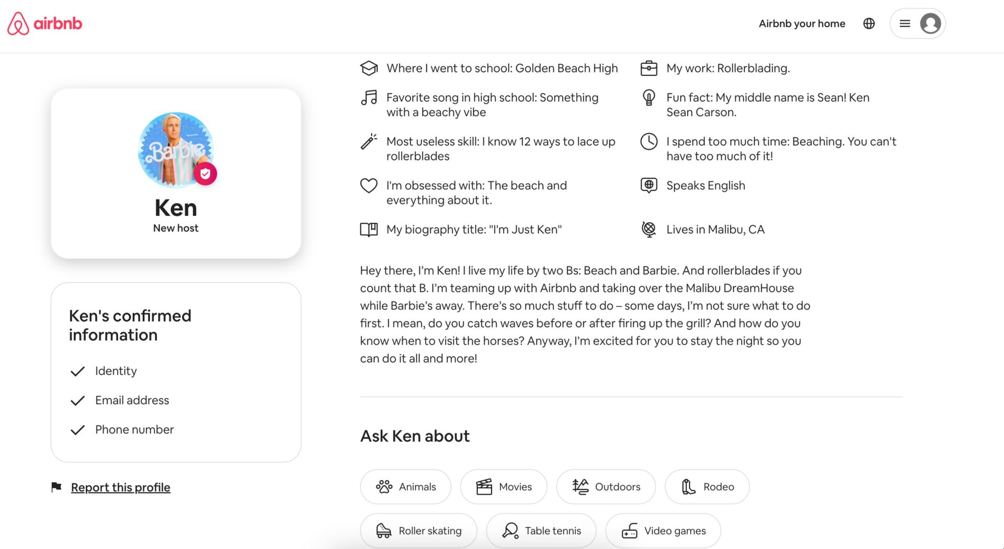Choose the Table tennis chip
The height and width of the screenshot is (549, 1004).
(541, 531)
